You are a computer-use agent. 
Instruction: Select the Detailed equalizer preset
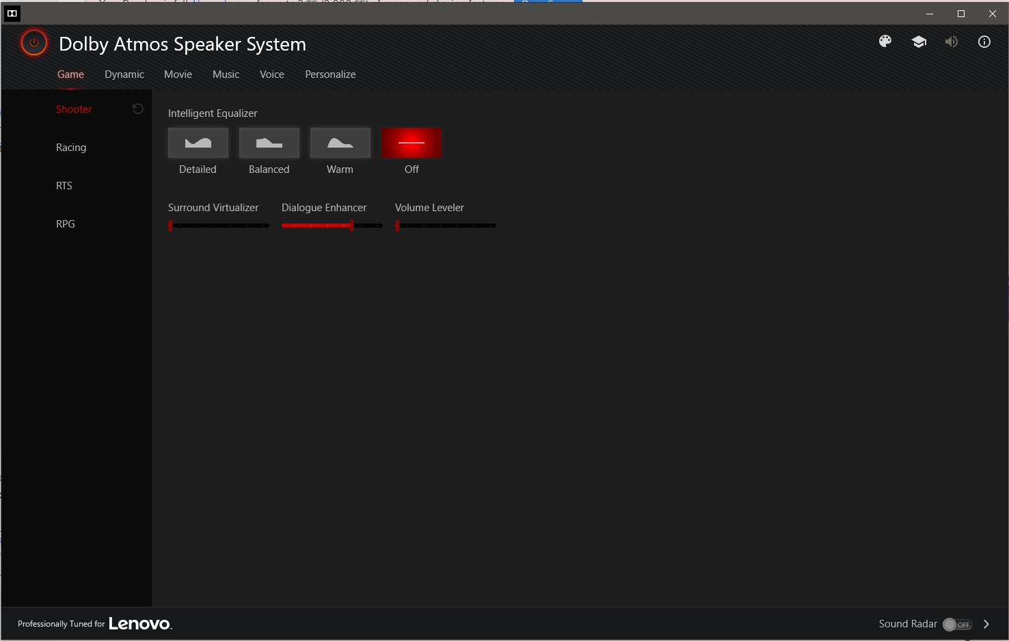pos(198,143)
